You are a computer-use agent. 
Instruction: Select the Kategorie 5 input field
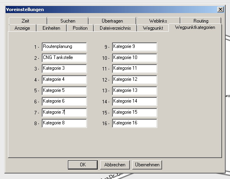click(64, 91)
